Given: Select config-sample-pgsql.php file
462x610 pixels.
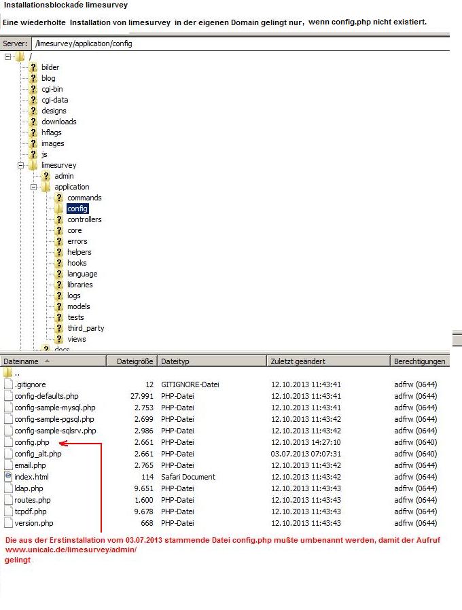Looking at the screenshot, I should 54,419.
